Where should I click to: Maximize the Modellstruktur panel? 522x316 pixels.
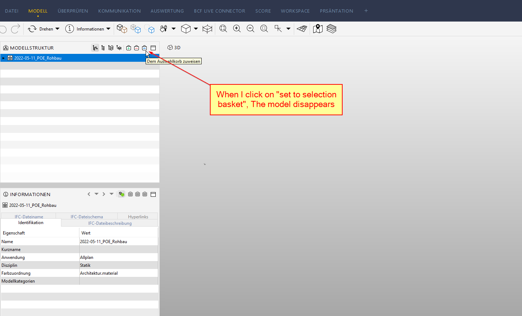[153, 48]
